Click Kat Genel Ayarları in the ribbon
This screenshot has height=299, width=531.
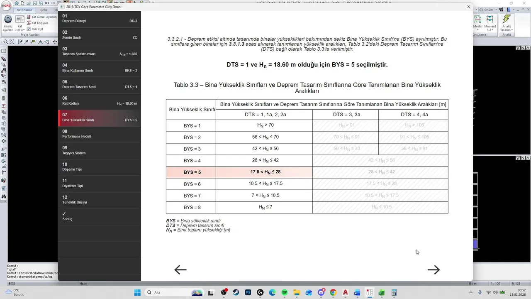41,17
